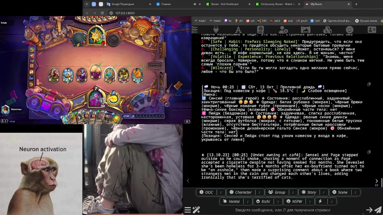Open the World Info book icon
Image resolution: width=383 pixels, height=215 pixels.
tap(260, 30)
